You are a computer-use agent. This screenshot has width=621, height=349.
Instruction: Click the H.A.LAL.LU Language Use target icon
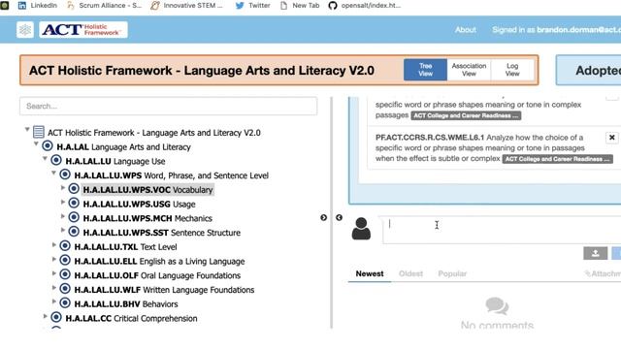point(56,160)
